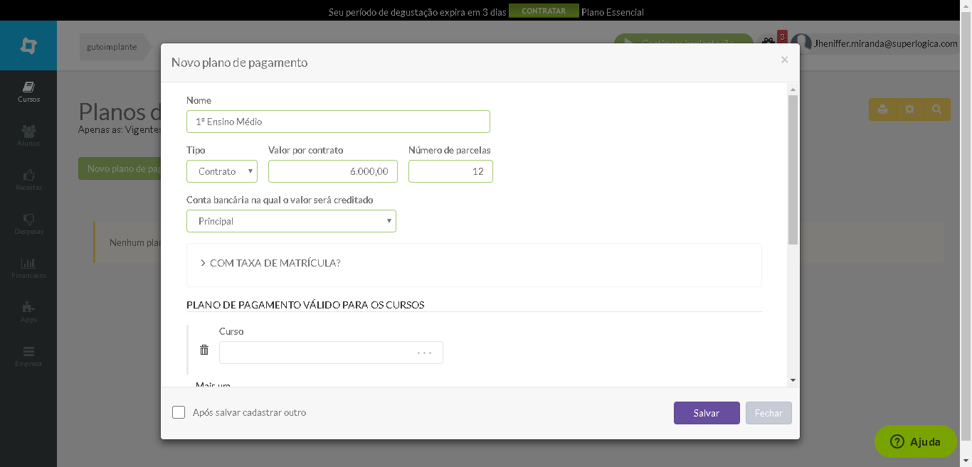Click the Nome input field

pyautogui.click(x=338, y=122)
